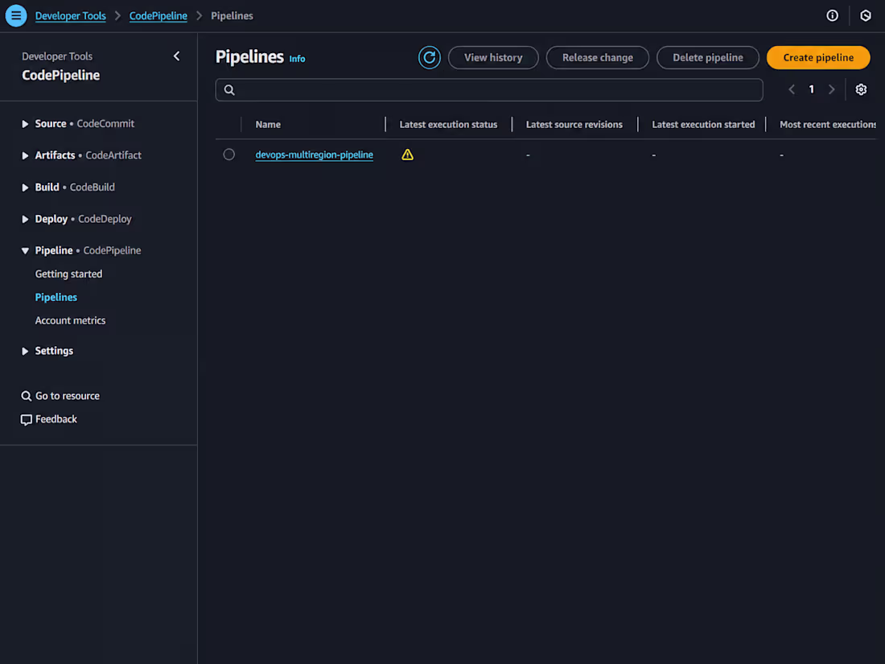Open Getting started in sidebar

point(68,274)
